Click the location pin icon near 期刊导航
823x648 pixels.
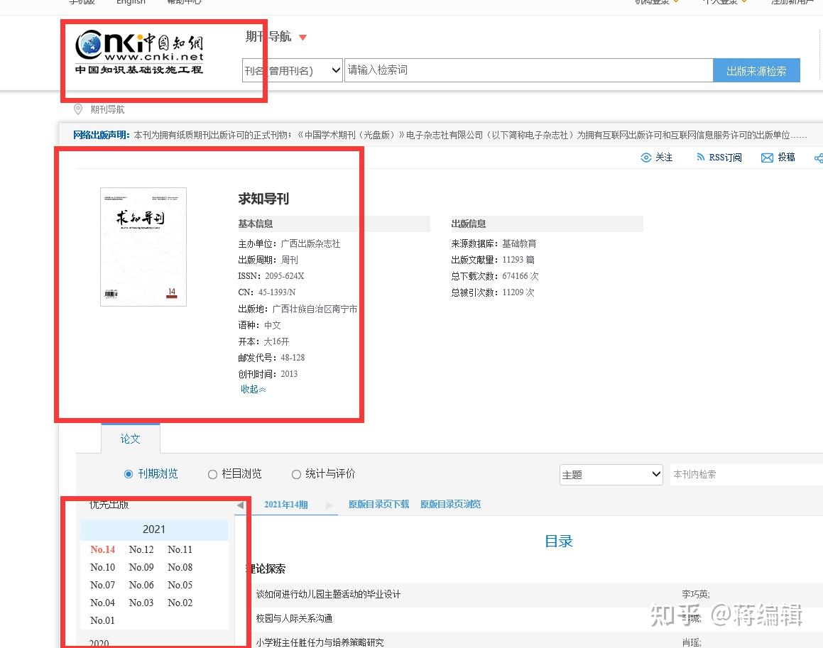(77, 109)
